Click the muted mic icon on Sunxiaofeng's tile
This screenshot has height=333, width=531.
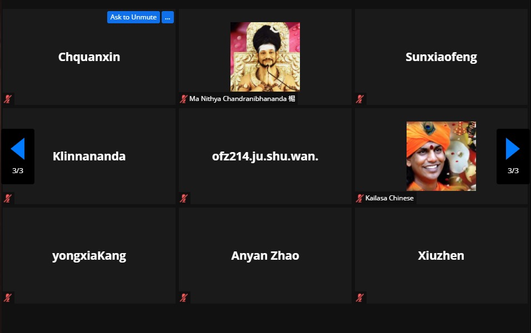coord(360,99)
